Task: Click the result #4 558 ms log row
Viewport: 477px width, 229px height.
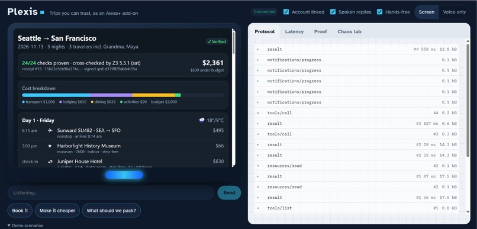Action: point(356,49)
